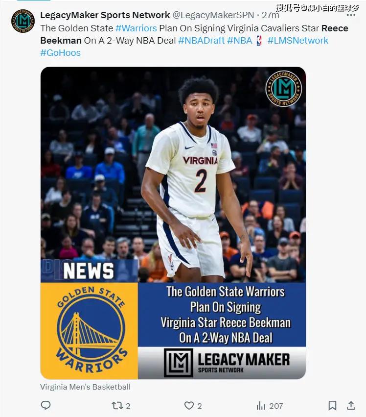
Task: Open the #GoHoos hashtag
Action: 61,52
